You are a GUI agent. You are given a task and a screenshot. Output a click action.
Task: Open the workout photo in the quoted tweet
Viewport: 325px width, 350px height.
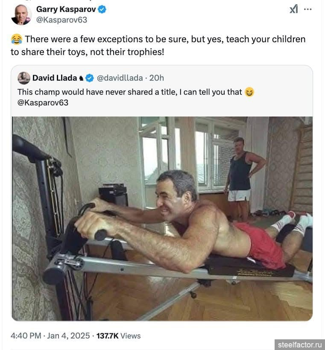pos(162,218)
